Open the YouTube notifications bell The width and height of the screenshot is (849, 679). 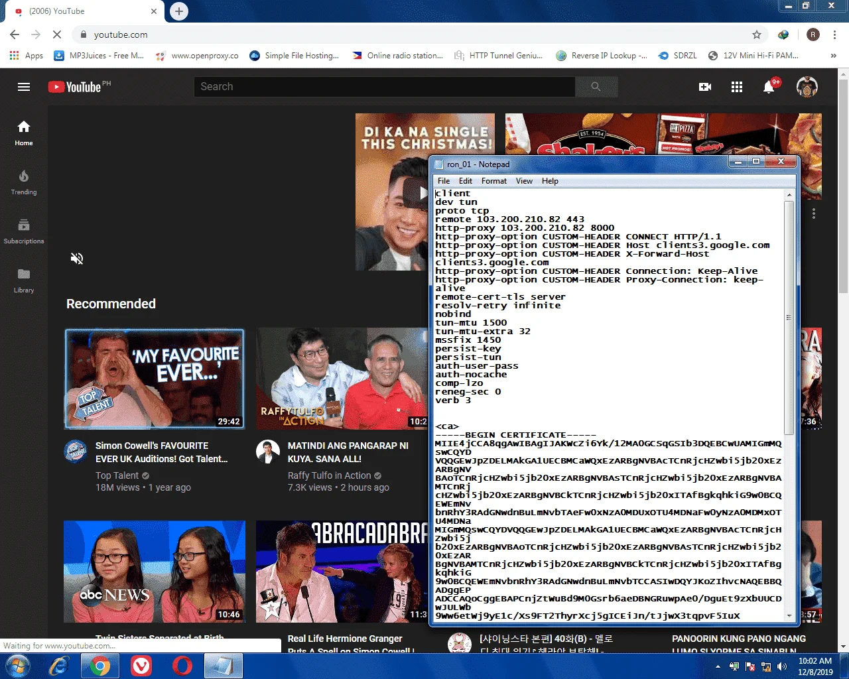pos(769,87)
